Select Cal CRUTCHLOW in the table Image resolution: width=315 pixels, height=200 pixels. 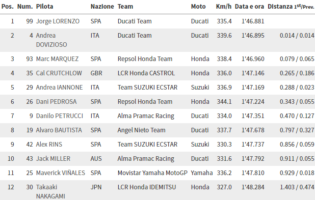[x=59, y=73]
